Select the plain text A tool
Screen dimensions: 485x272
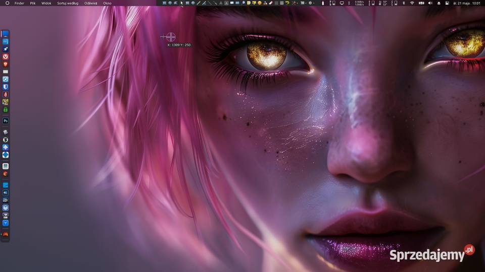point(221,3)
